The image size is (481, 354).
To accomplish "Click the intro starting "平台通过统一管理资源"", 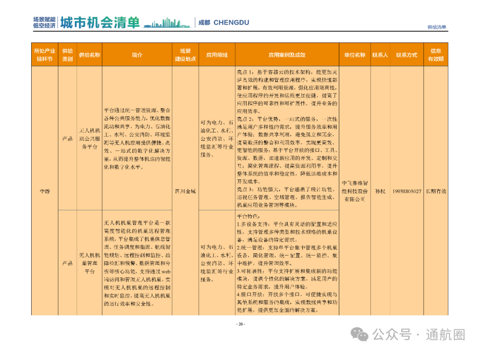I will tap(137, 138).
